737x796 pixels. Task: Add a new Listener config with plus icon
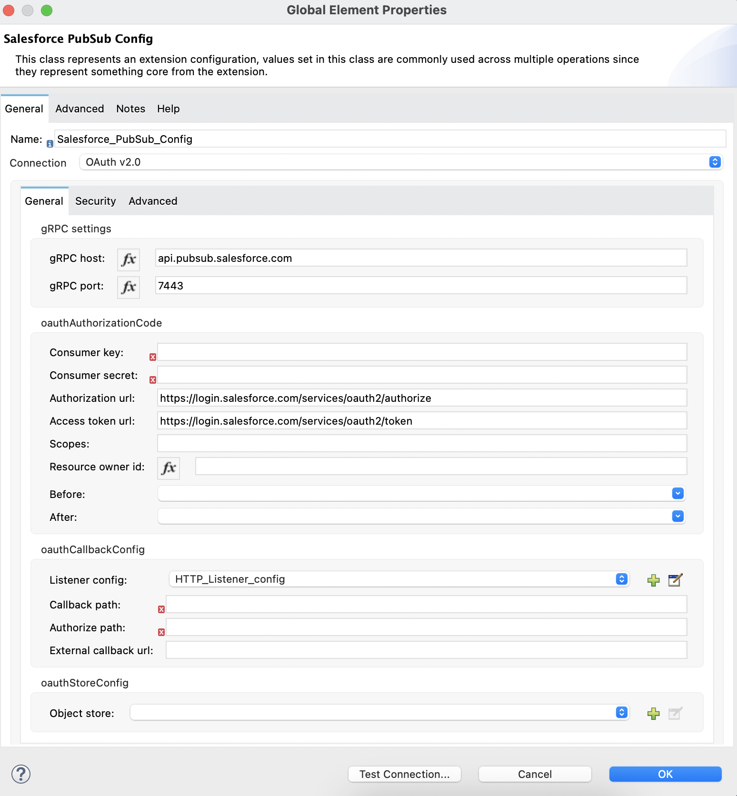pyautogui.click(x=654, y=580)
